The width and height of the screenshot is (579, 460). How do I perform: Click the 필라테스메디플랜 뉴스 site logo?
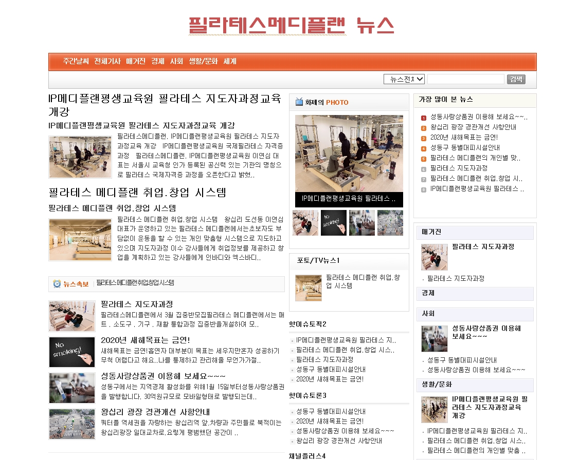291,25
